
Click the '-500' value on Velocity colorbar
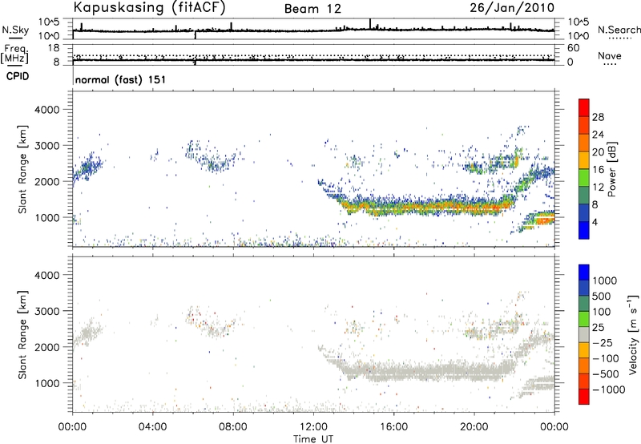click(x=606, y=373)
